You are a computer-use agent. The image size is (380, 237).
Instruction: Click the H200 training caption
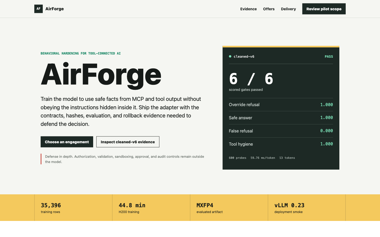[x=129, y=212]
